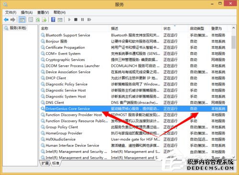Click gear icon beside Cryptographic Services
239x175 pixels.
[43, 60]
